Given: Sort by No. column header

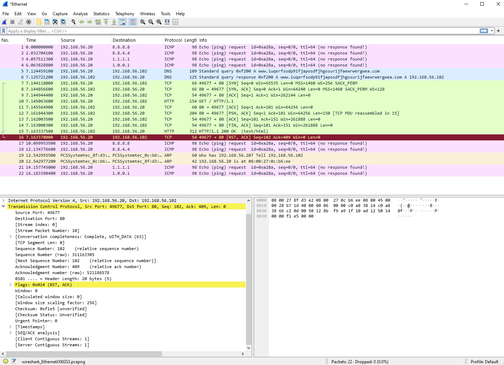Looking at the screenshot, I should pyautogui.click(x=12, y=40).
